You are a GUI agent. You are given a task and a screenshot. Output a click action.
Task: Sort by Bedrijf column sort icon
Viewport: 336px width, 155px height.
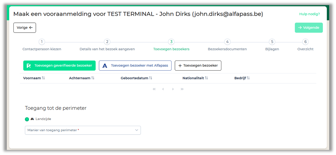(248, 78)
